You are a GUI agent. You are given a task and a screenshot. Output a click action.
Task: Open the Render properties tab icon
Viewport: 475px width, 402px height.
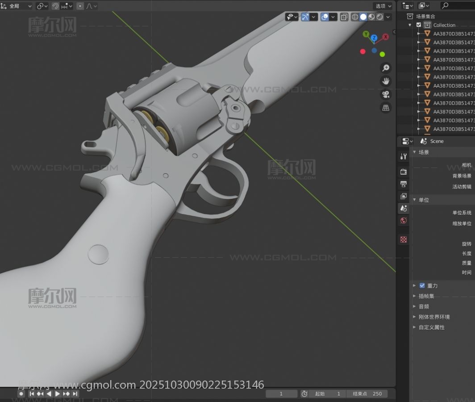tap(404, 172)
